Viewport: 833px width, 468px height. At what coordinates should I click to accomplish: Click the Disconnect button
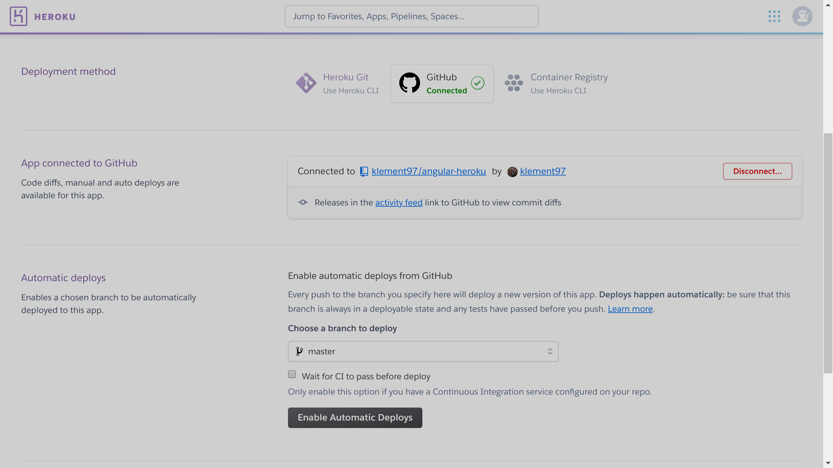tap(757, 171)
